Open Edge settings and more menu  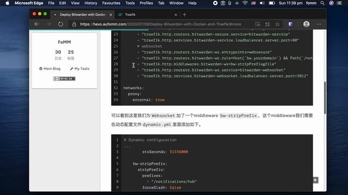point(319,24)
